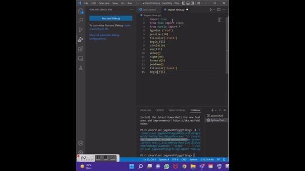The image size is (305, 171).
Task: Run the Python file with play icon
Action: [211, 9]
